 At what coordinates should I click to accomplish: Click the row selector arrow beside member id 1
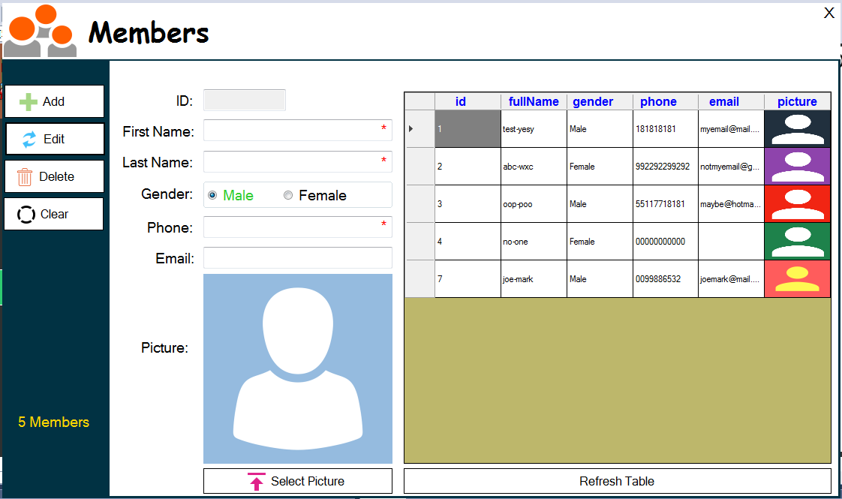tap(411, 128)
